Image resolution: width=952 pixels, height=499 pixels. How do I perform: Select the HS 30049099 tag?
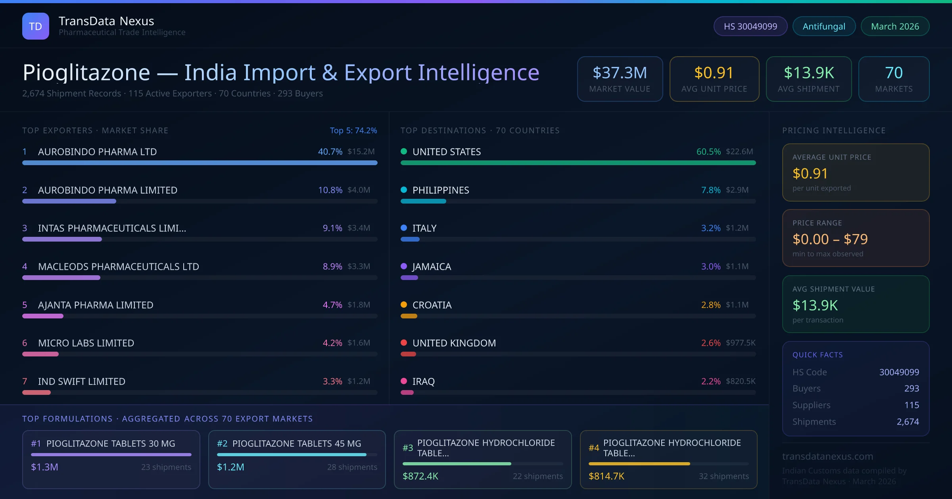(750, 26)
